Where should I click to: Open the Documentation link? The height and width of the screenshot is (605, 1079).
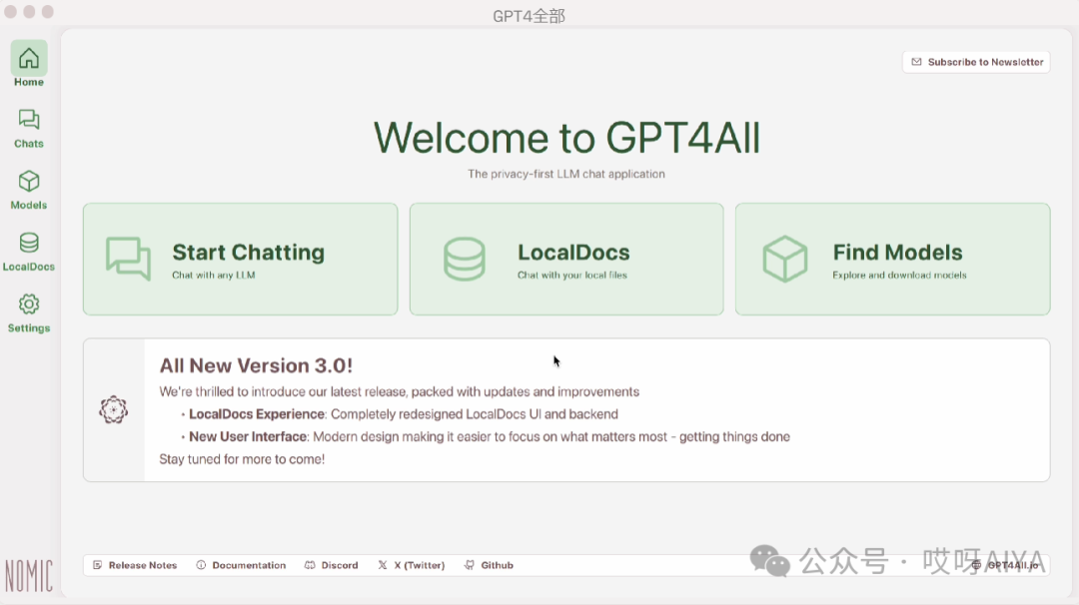(241, 565)
